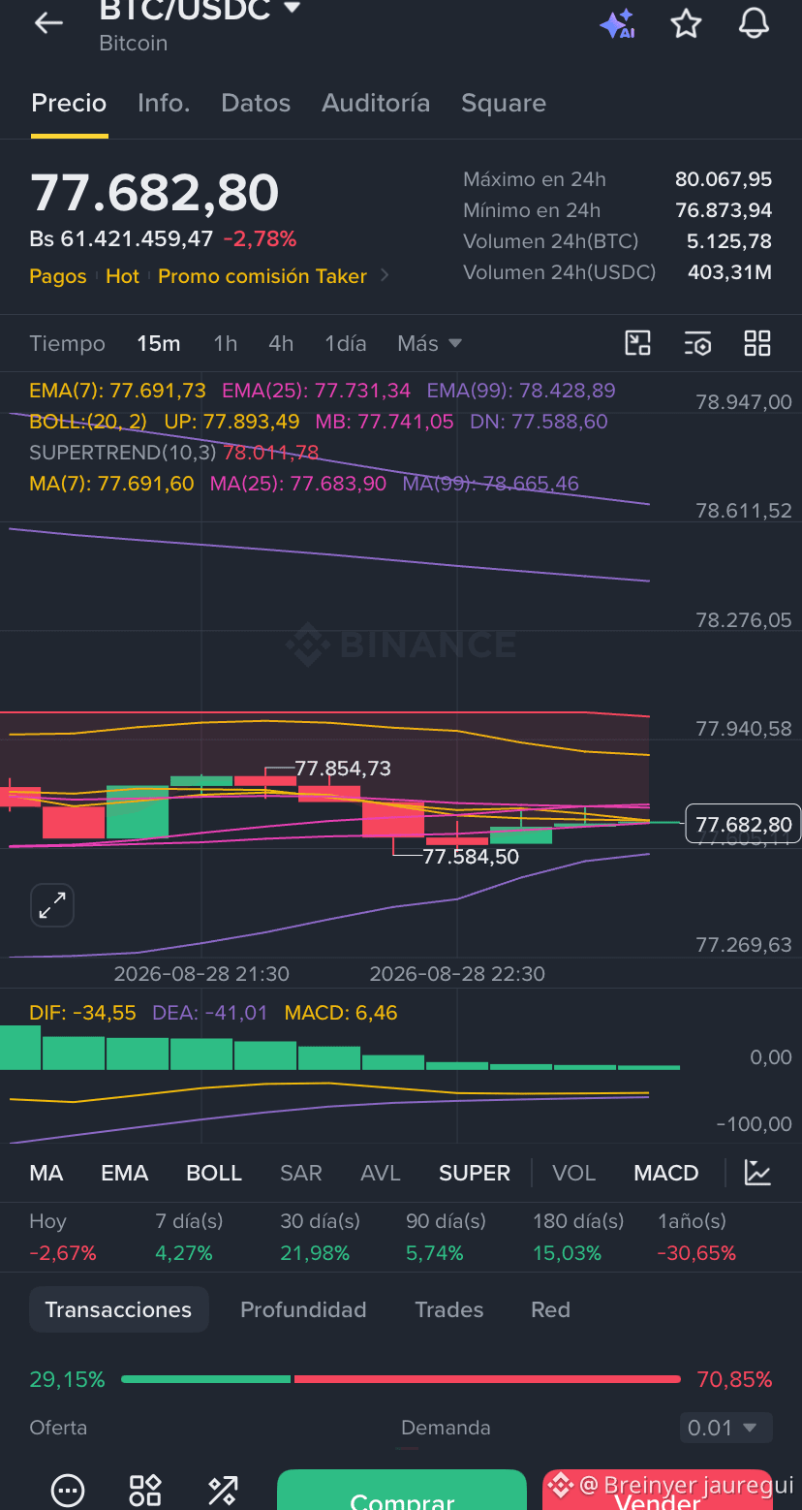Open the Hot tag link
The image size is (802, 1510).
click(123, 276)
